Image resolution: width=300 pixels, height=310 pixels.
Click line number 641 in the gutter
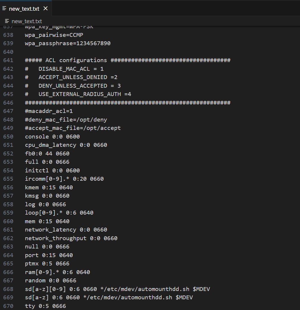coord(8,60)
